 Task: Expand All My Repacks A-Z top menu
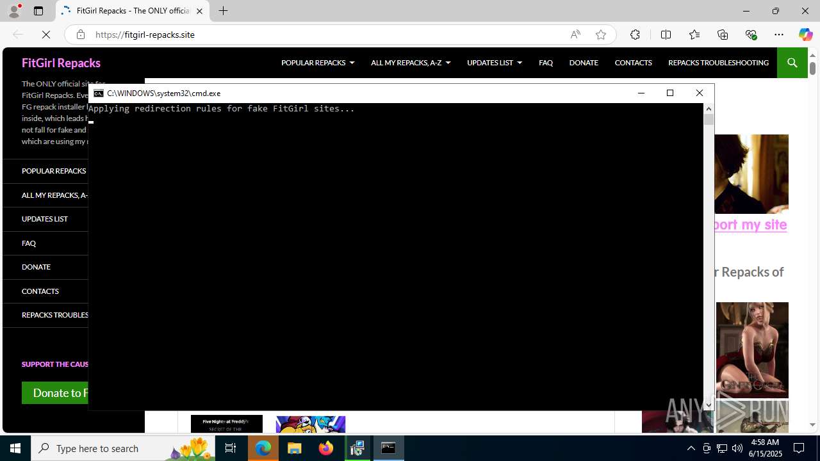pyautogui.click(x=411, y=63)
